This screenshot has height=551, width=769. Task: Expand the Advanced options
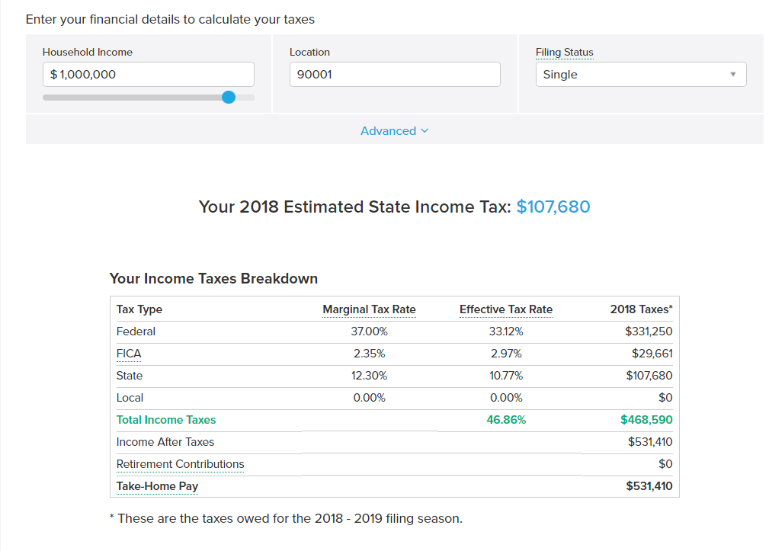[394, 131]
